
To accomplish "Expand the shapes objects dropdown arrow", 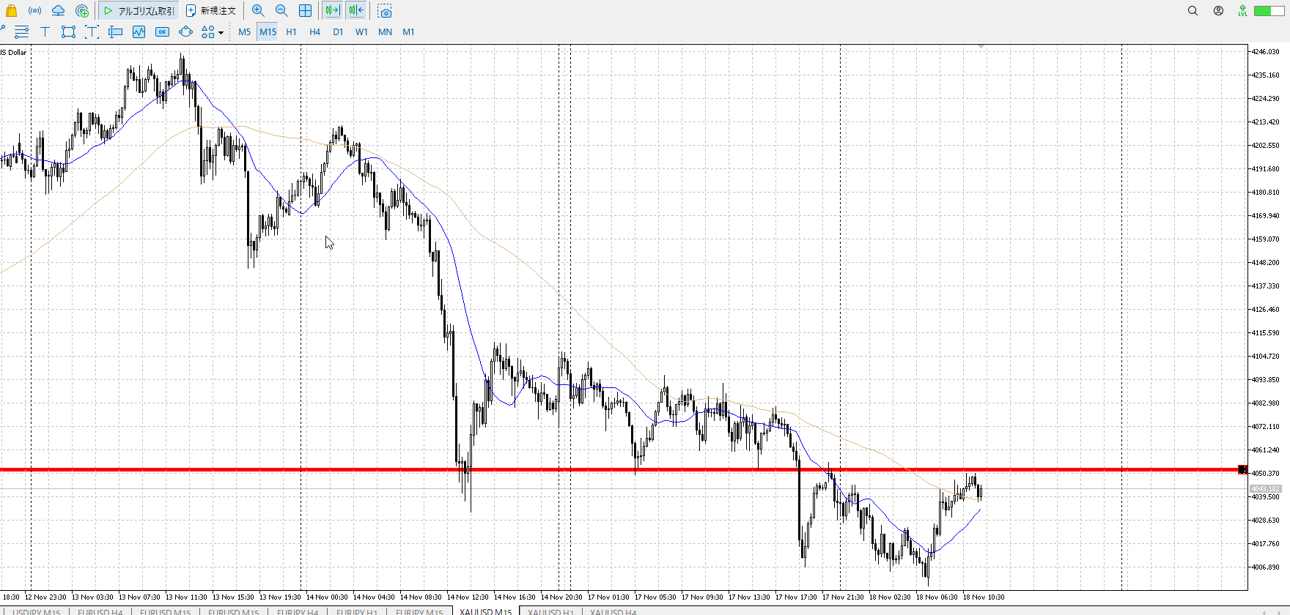I will [x=221, y=32].
